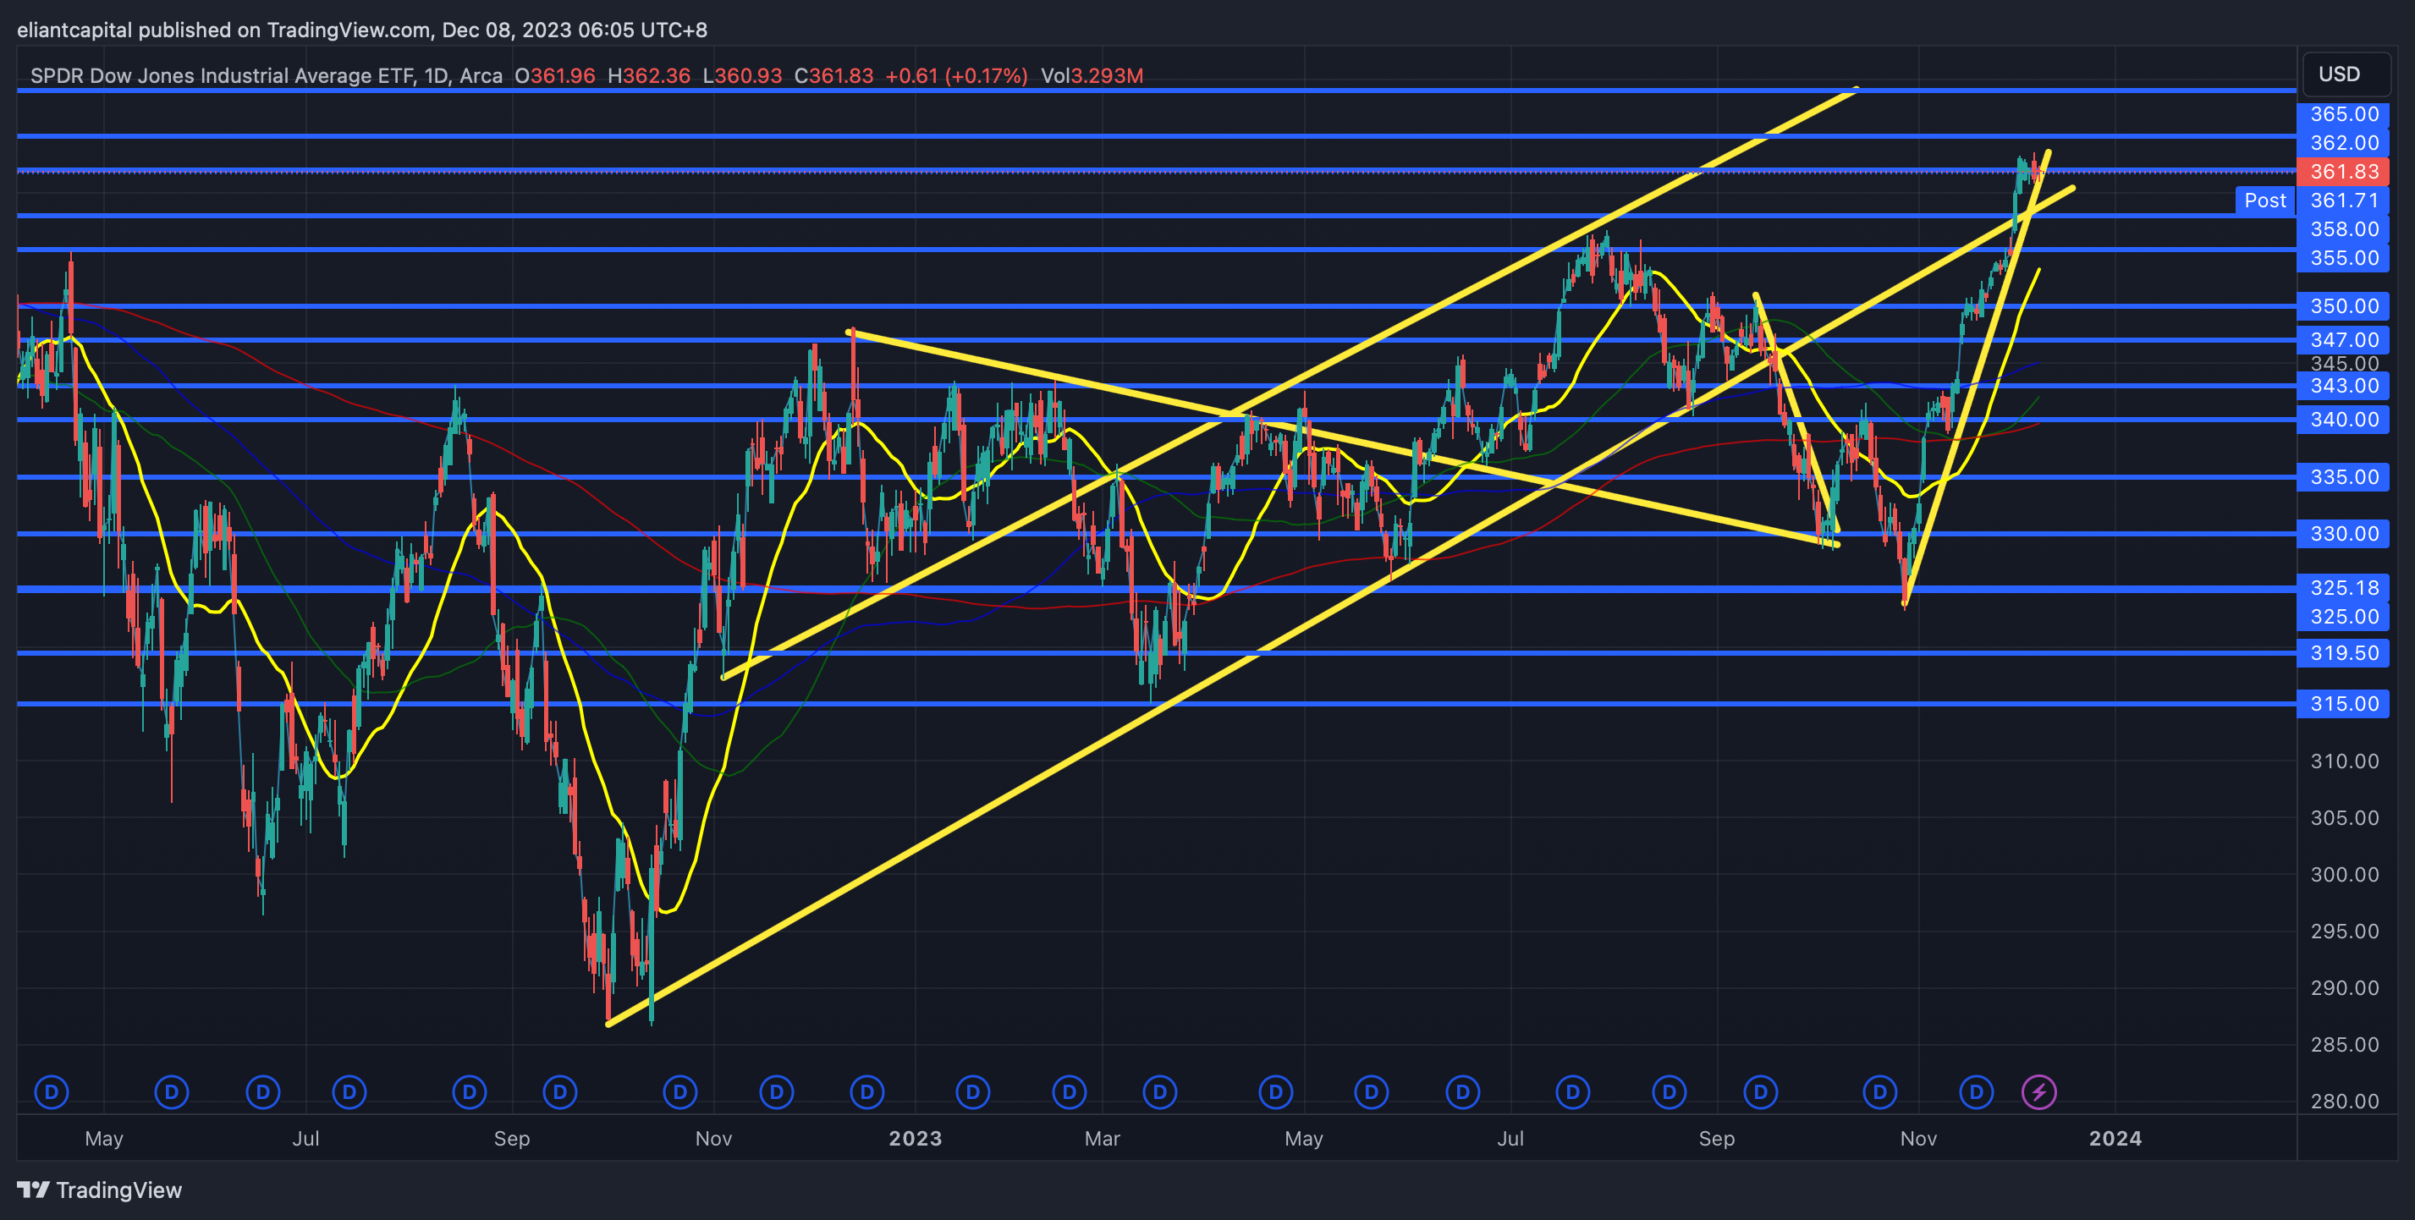Click the 315.00 blue price label
This screenshot has height=1220, width=2415.
(x=2344, y=704)
